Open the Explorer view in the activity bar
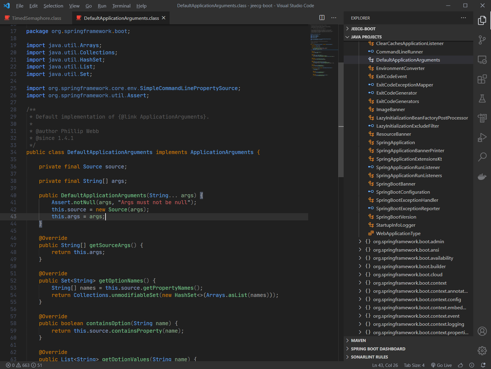This screenshot has height=369, width=491. [482, 20]
